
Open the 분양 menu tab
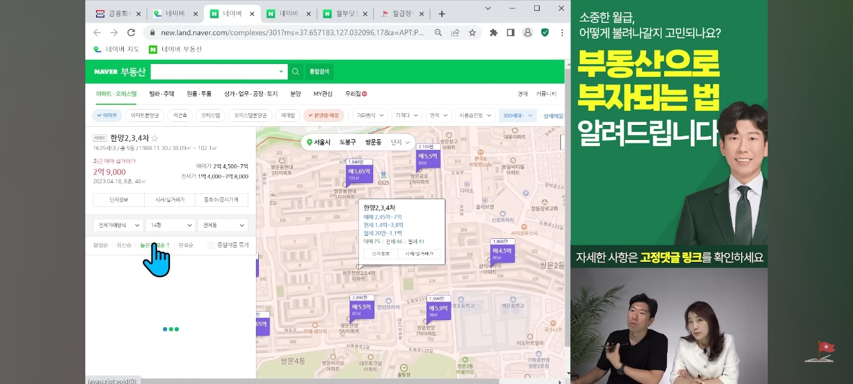(296, 94)
